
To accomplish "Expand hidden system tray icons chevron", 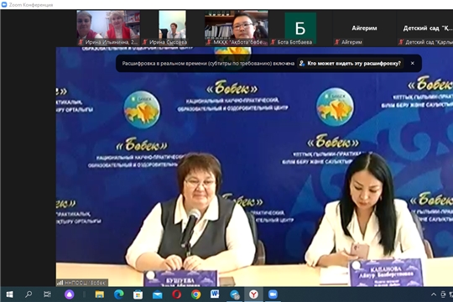I will coord(434,294).
